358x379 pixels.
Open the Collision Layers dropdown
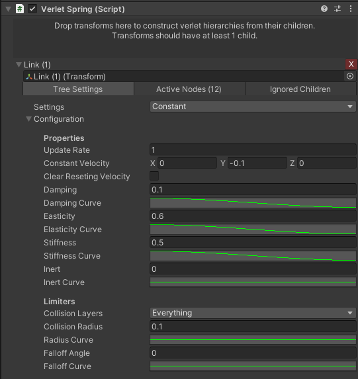[253, 313]
